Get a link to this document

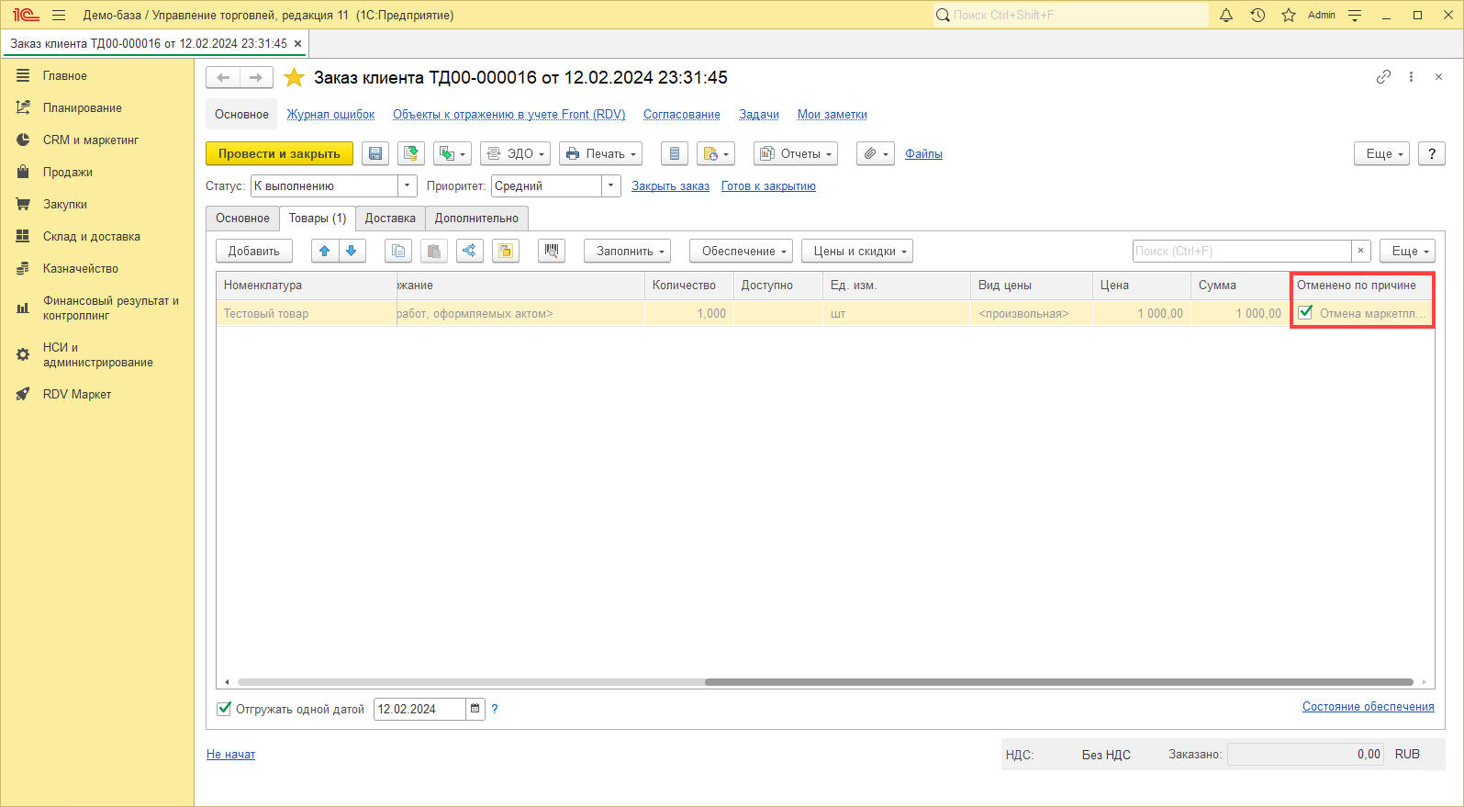point(1383,77)
